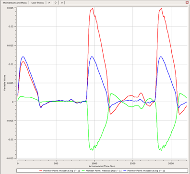Click the green curve's lowest point near step 1000
This screenshot has width=190, height=174.
click(93, 150)
